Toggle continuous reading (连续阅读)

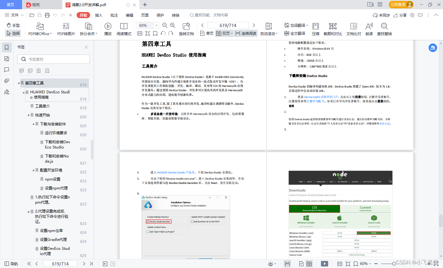[246, 33]
